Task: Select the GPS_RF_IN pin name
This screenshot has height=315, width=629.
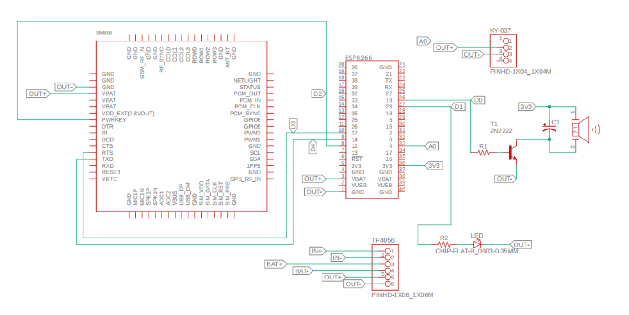Action: pyautogui.click(x=245, y=179)
